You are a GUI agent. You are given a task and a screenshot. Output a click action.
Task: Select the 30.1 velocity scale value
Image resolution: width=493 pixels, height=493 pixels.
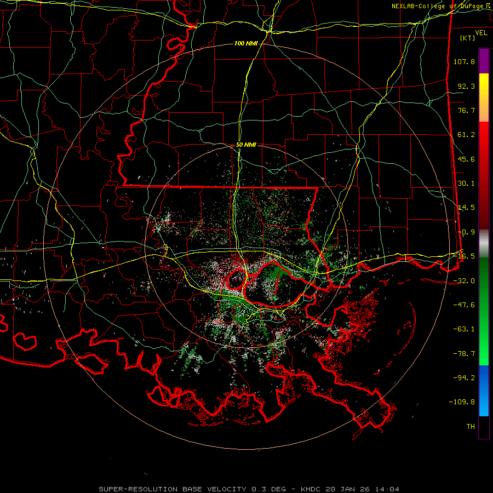[x=466, y=184]
